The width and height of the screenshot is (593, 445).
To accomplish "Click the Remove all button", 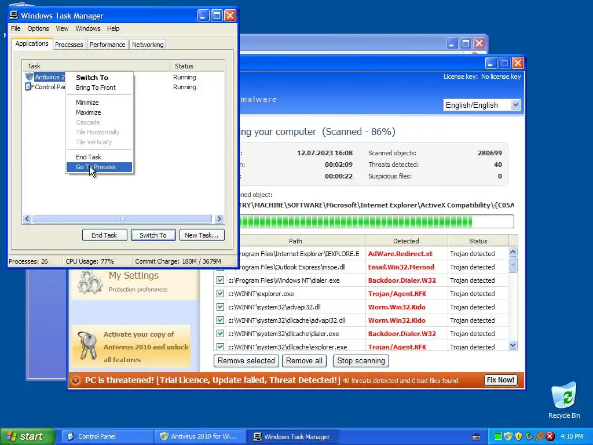I will click(x=304, y=360).
